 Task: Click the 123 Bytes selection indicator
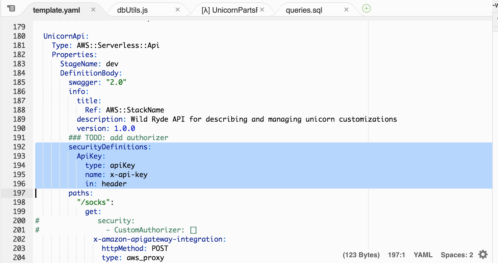pyautogui.click(x=361, y=255)
